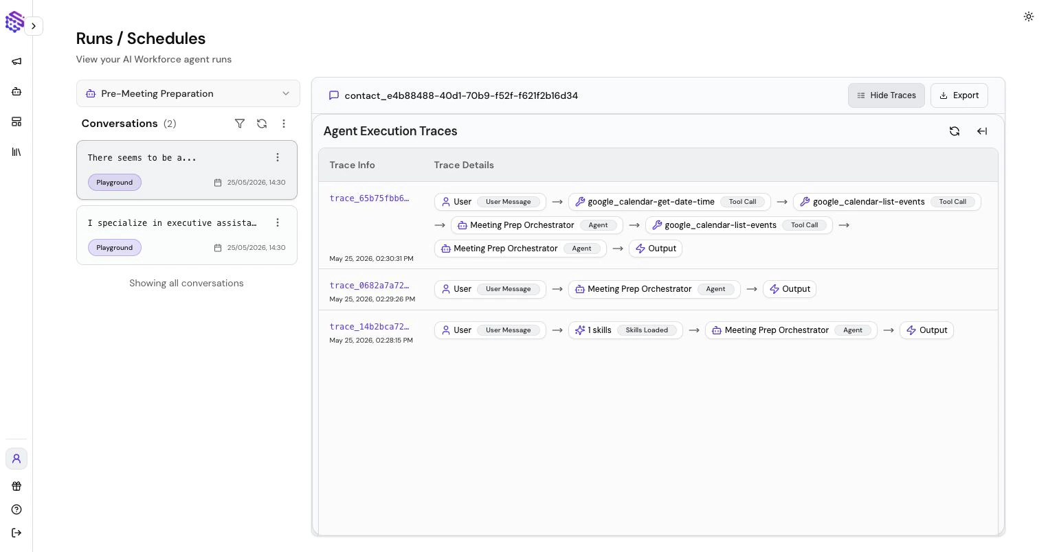This screenshot has width=1048, height=552.
Task: Click the 'Conversations (2)' heading
Action: (x=129, y=124)
